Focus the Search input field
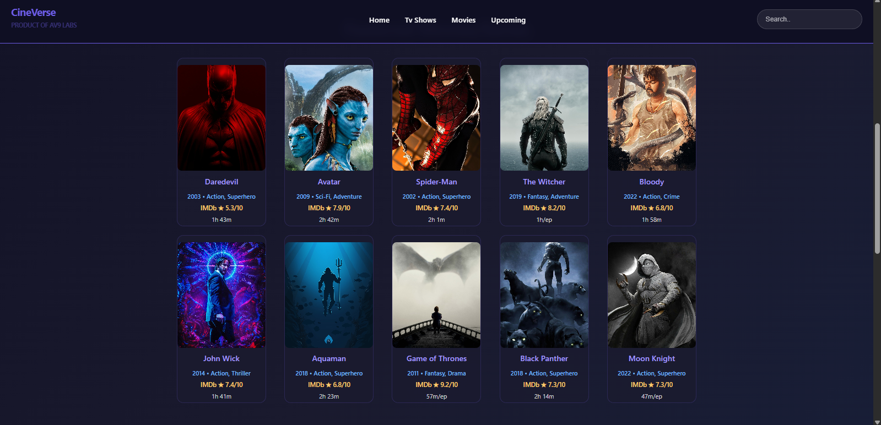Screen dimensions: 881x425 pos(809,19)
